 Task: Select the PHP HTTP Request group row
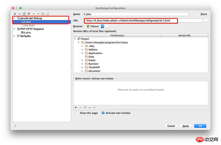[x=42, y=29]
